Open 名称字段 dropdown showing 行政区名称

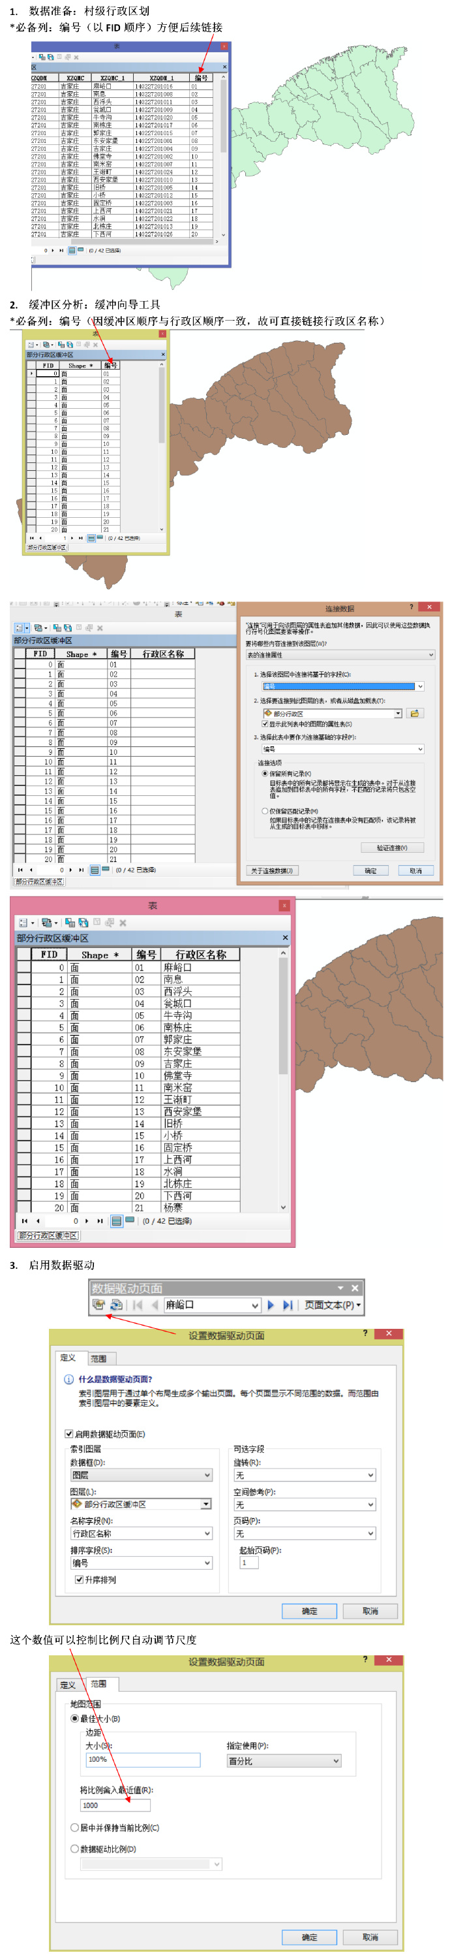point(141,1533)
